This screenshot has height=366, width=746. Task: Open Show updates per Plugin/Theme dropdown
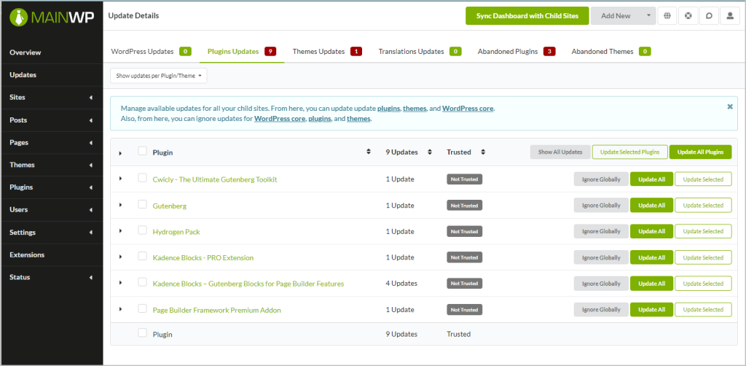pyautogui.click(x=159, y=75)
